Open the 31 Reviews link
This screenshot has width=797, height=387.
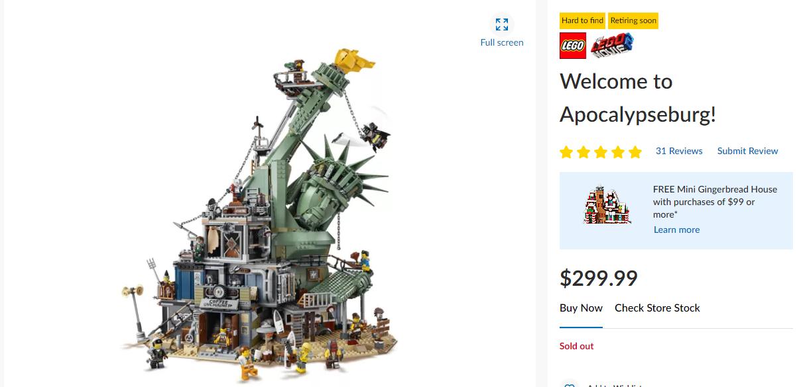pos(679,151)
